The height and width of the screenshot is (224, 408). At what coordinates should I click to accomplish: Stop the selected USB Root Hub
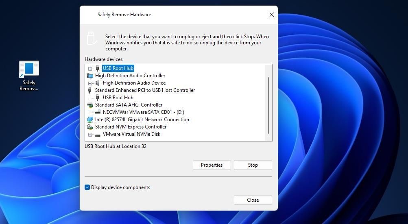pos(253,165)
